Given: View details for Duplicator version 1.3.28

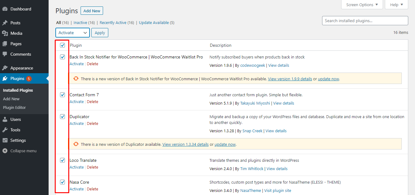Looking at the screenshot, I should (276, 131).
